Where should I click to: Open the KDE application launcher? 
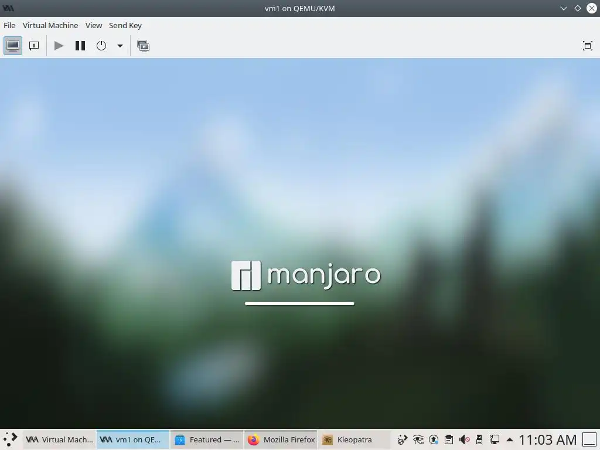click(11, 439)
